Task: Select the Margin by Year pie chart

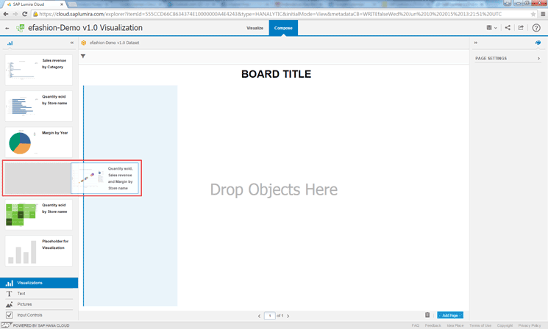Action: tap(39, 142)
